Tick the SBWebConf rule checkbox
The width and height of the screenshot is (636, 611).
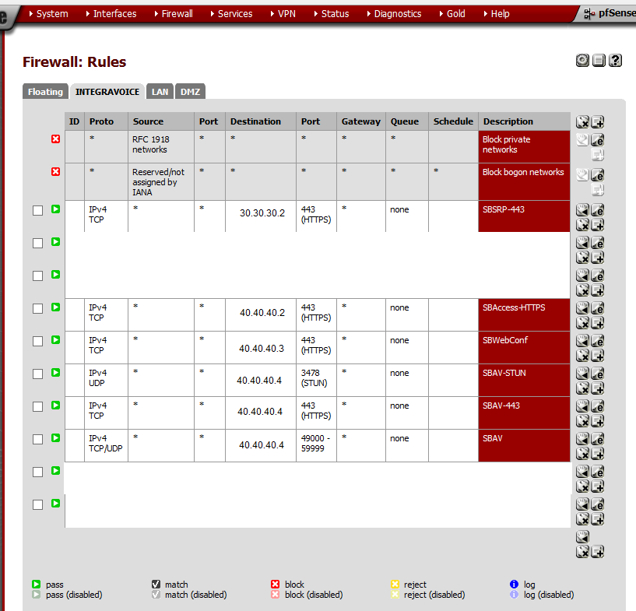click(x=37, y=342)
